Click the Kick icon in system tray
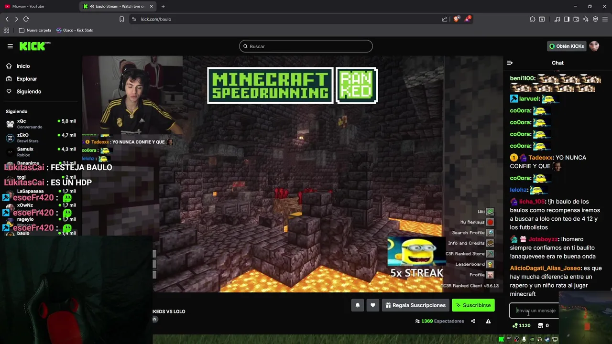Image resolution: width=612 pixels, height=344 pixels. 501,339
